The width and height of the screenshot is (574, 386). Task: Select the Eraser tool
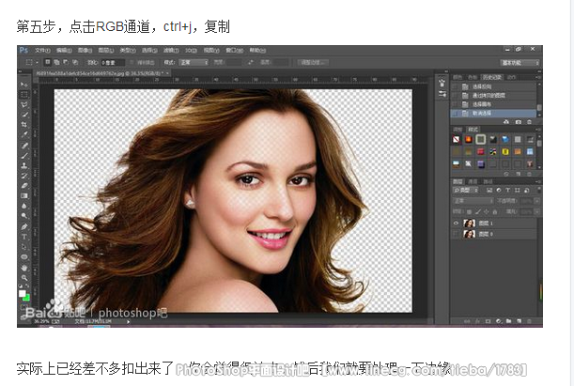24,186
